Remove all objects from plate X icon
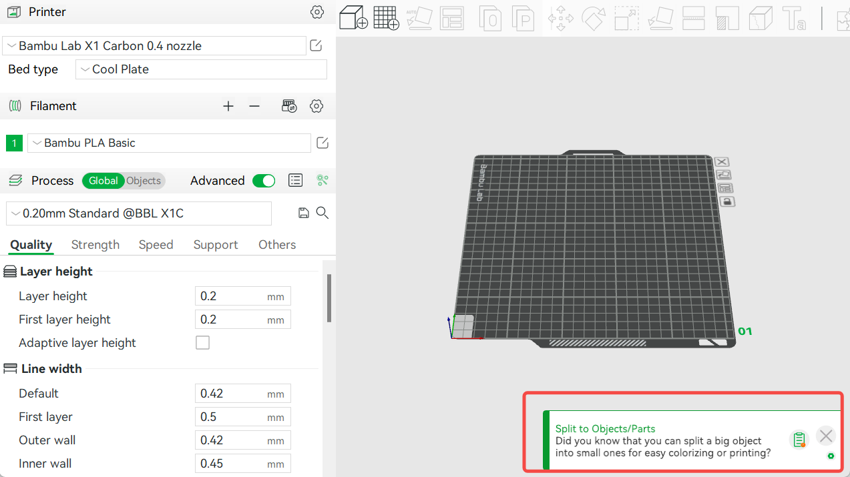The height and width of the screenshot is (477, 850). [x=722, y=162]
